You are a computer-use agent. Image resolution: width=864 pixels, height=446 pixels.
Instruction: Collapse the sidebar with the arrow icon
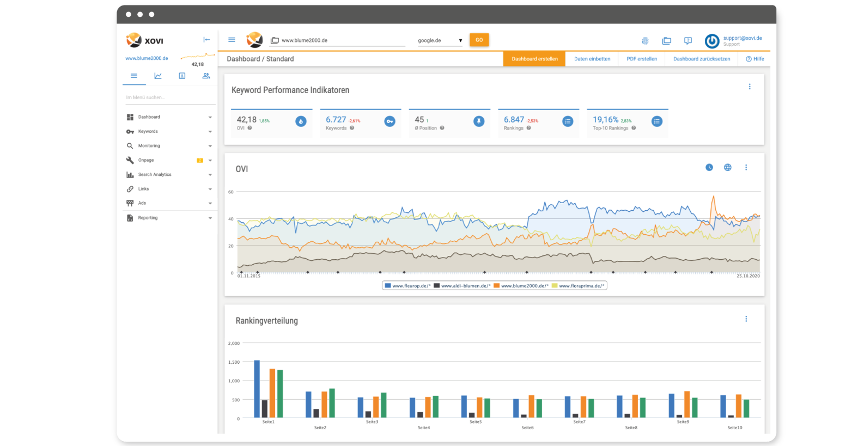pos(206,40)
